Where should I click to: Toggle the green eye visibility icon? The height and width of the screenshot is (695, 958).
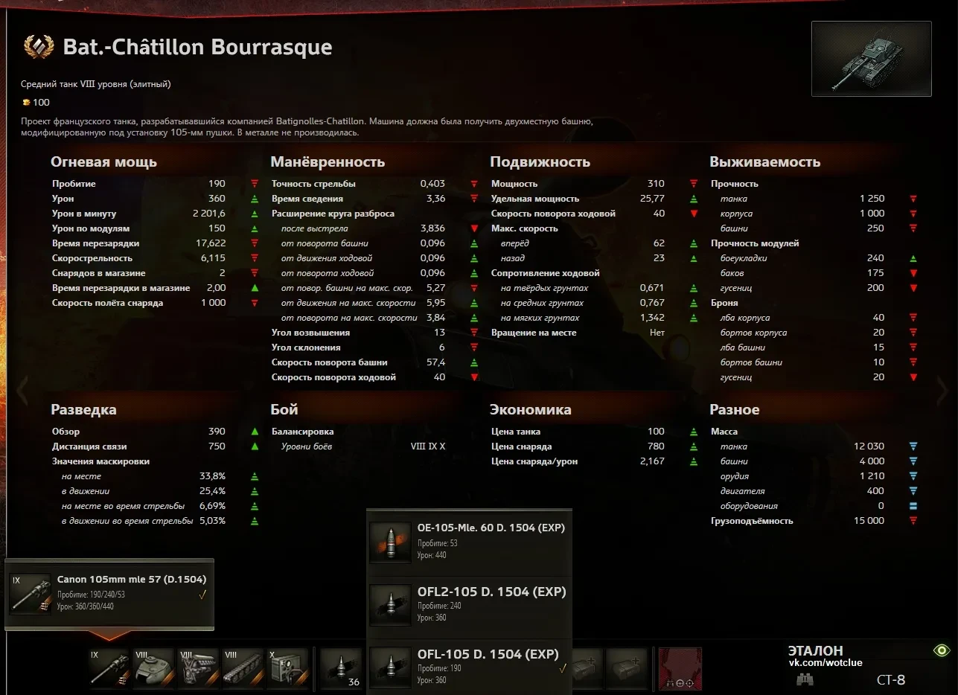click(x=942, y=650)
